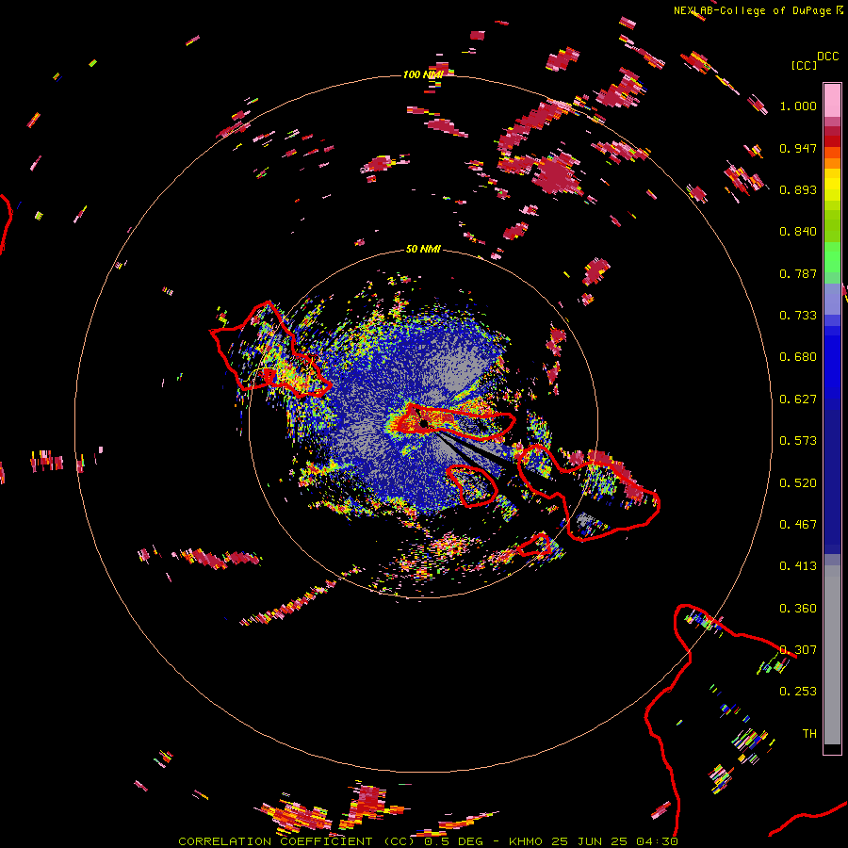Viewport: 848px width, 848px height.
Task: Click the black radar site dot at the center
Action: [x=423, y=422]
